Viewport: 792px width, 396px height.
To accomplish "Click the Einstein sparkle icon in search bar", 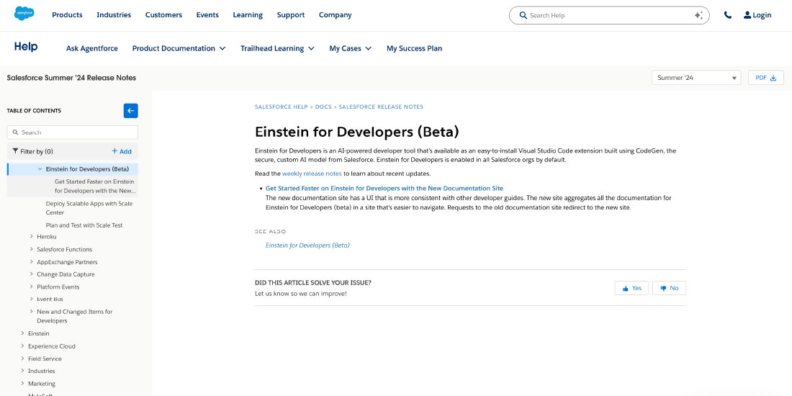I will [698, 15].
